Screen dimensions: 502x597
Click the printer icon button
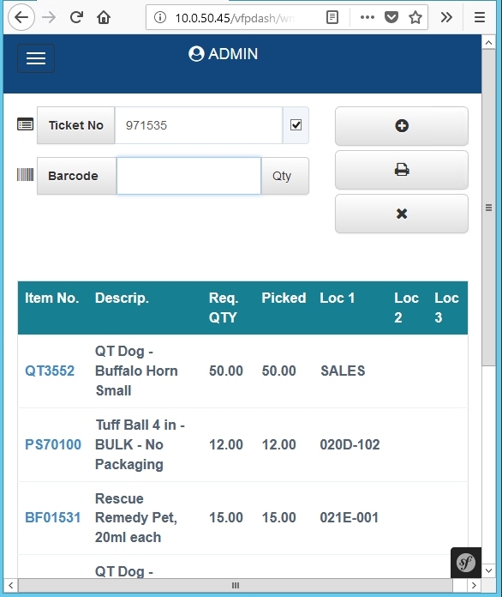[x=401, y=170]
